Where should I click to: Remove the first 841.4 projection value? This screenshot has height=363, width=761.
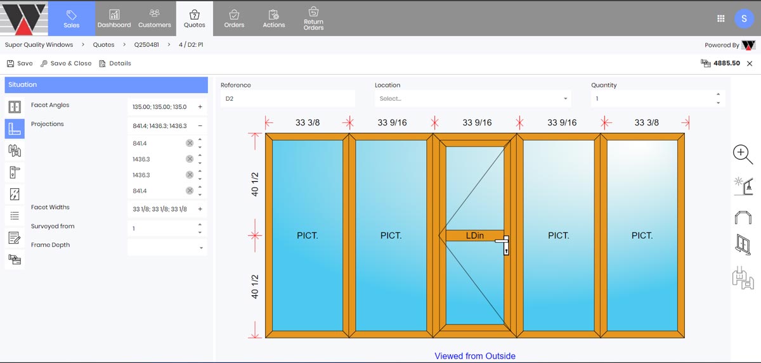tap(190, 143)
